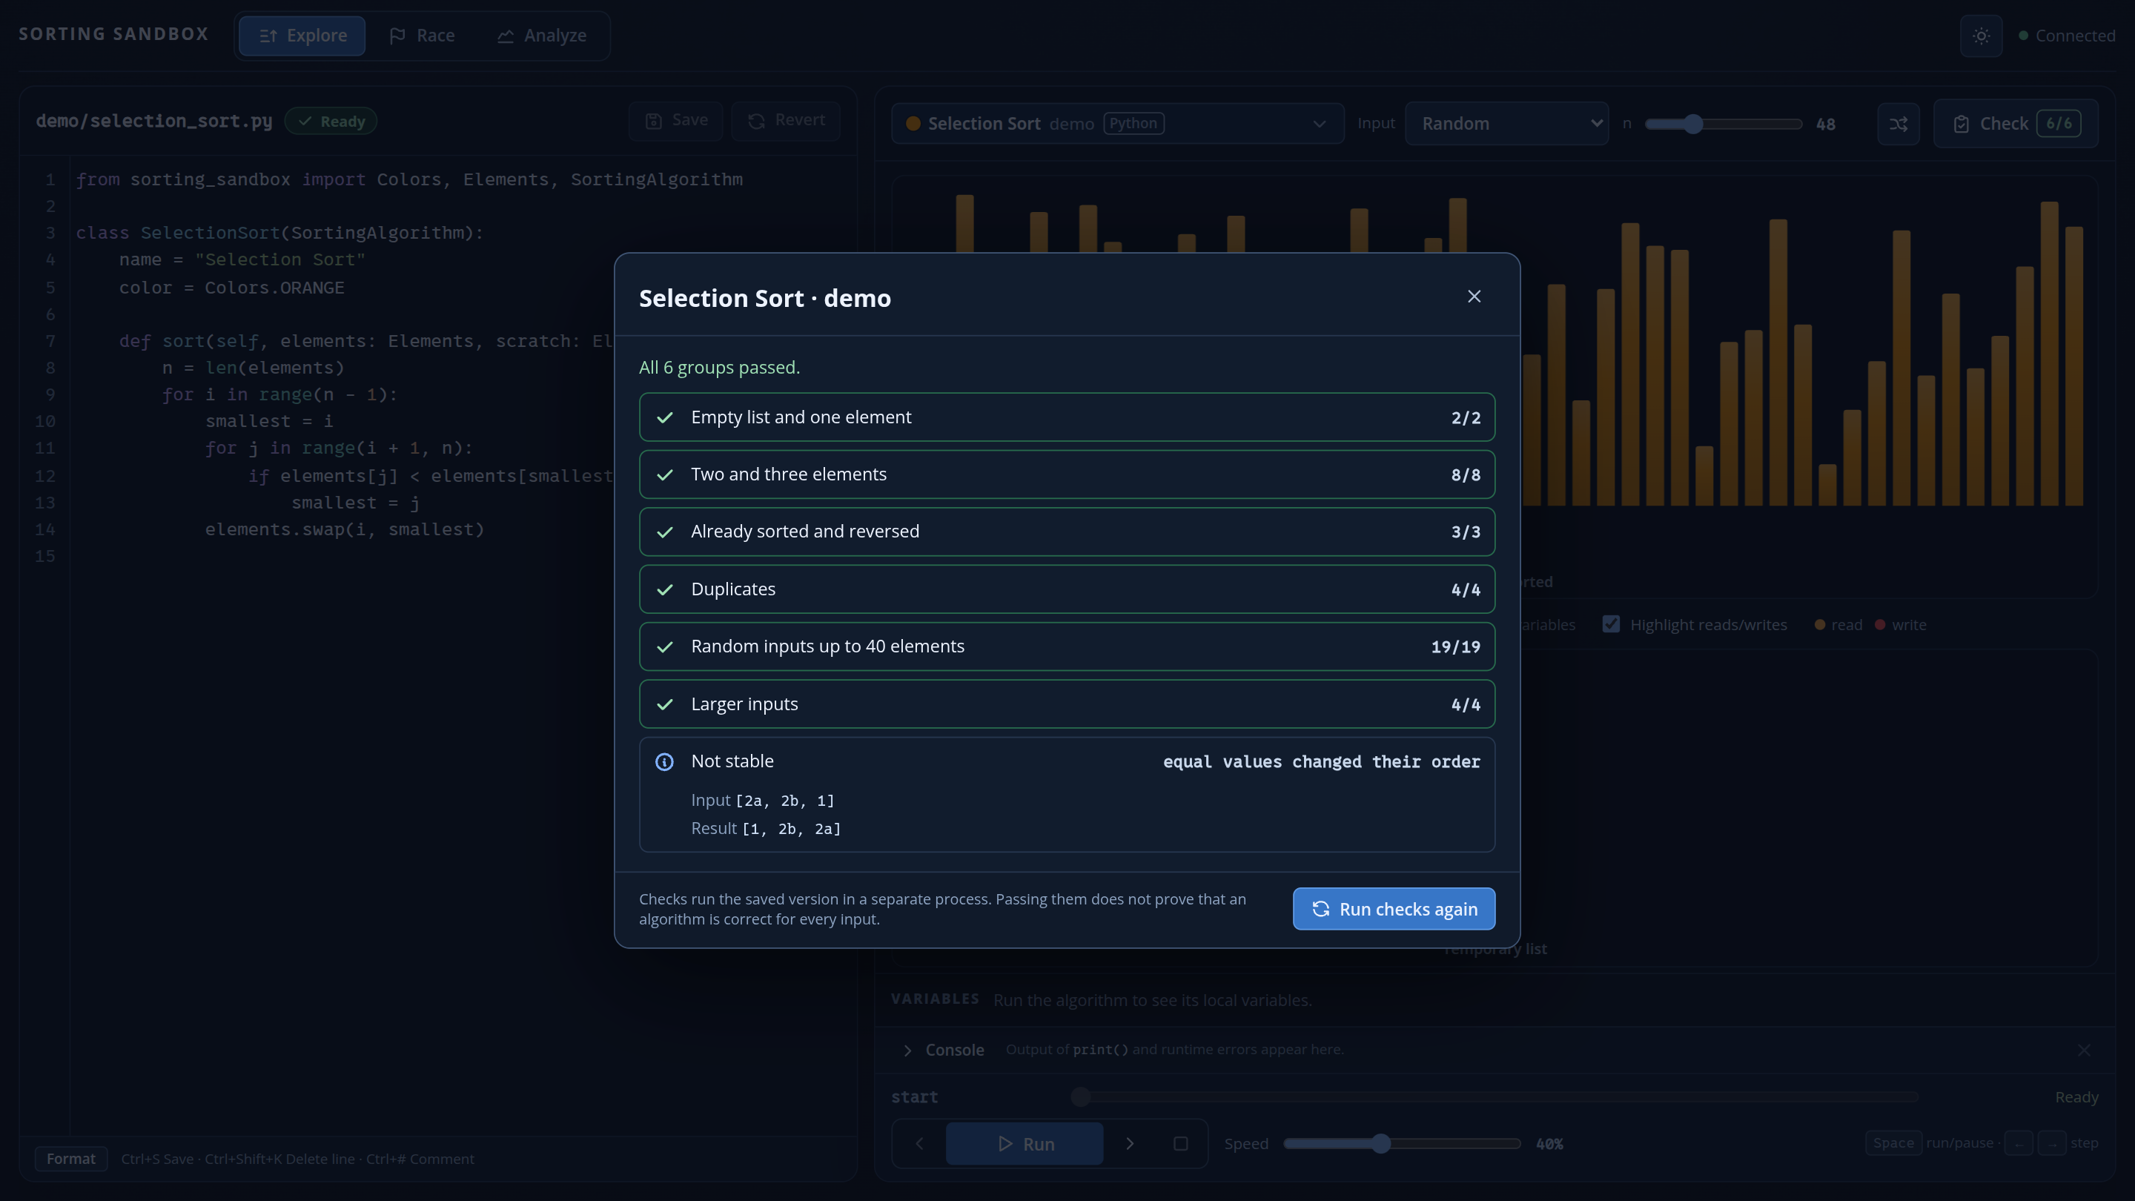Image resolution: width=2135 pixels, height=1201 pixels.
Task: Click the shuffle input icon
Action: tap(1898, 124)
